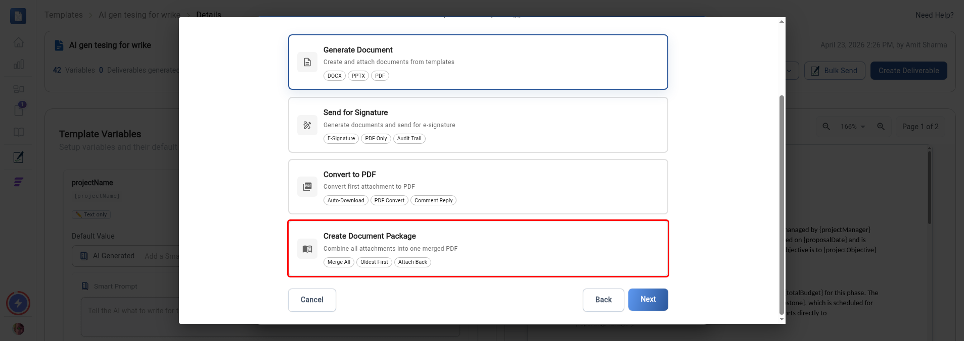
Task: Click the Text only badge
Action: tap(91, 214)
